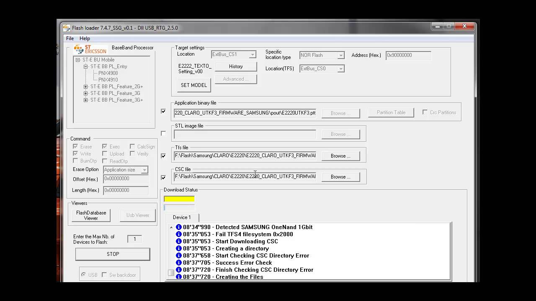
Task: Select PNX4910 in the processor tree
Action: 108,80
